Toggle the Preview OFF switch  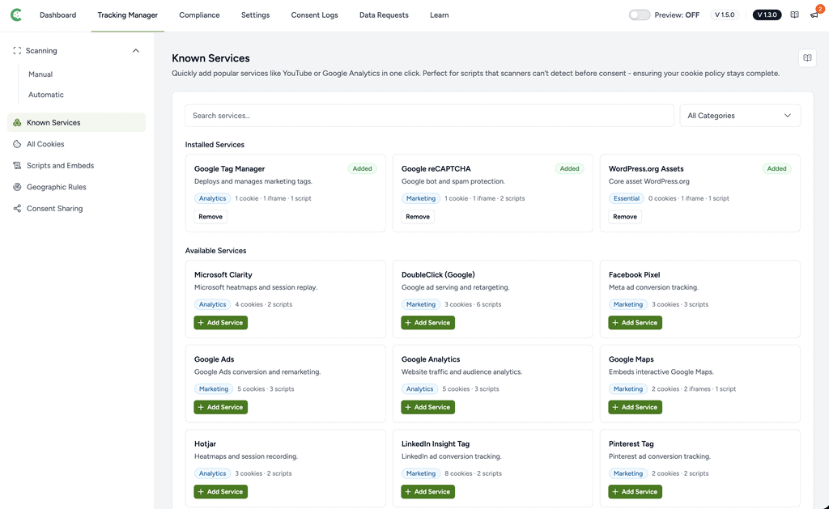(640, 15)
